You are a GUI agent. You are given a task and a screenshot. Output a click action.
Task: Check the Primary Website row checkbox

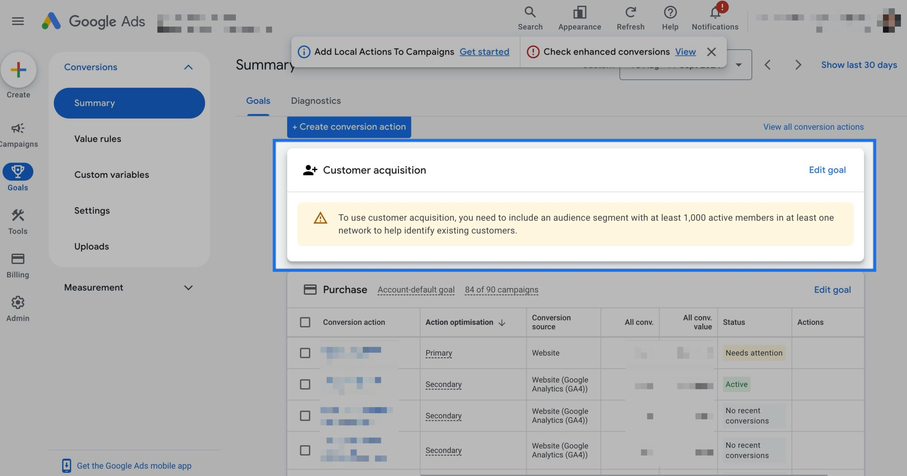(x=305, y=353)
